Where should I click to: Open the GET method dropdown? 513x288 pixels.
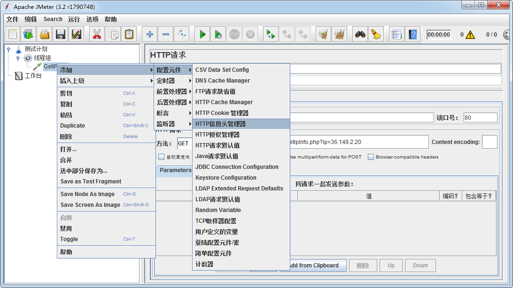(185, 144)
